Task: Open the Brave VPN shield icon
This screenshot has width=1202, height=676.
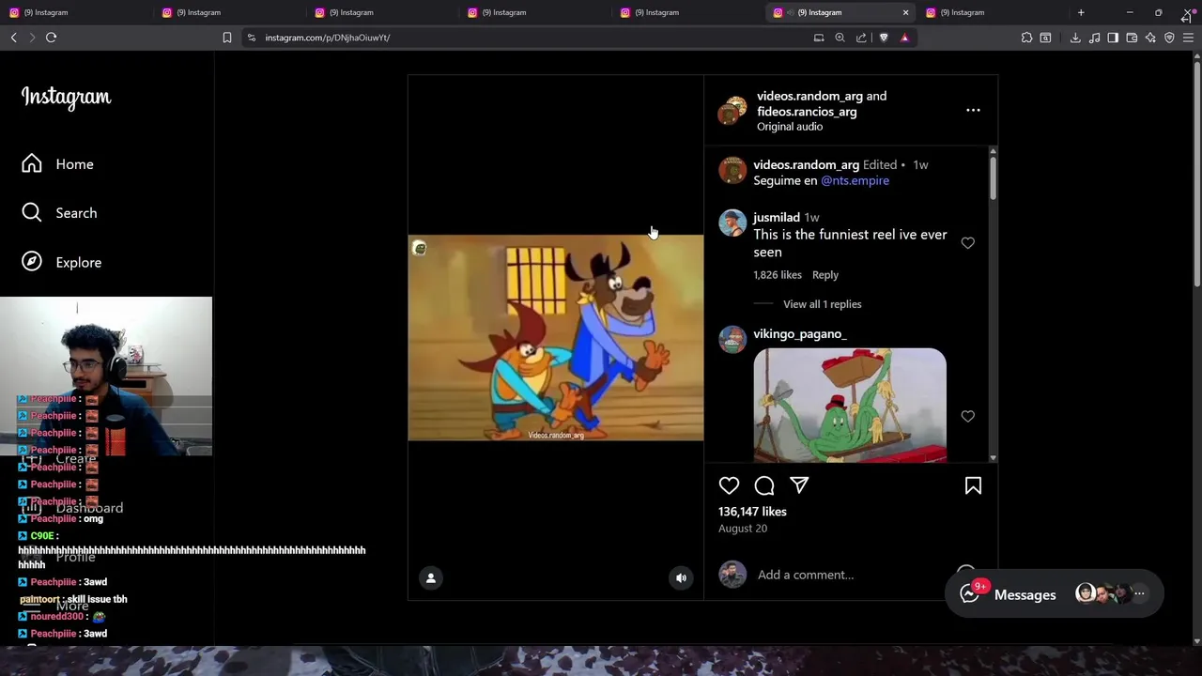Action: tap(1169, 38)
